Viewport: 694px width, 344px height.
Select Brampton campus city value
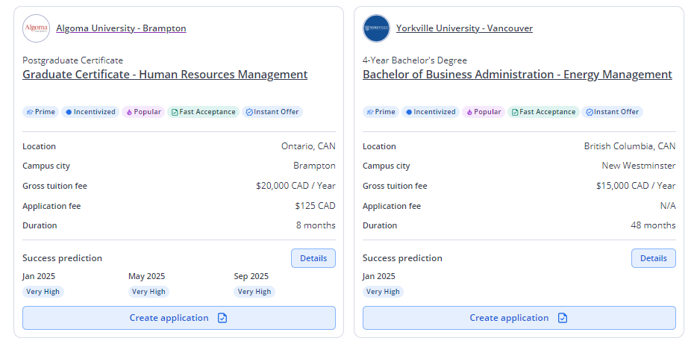click(x=314, y=166)
